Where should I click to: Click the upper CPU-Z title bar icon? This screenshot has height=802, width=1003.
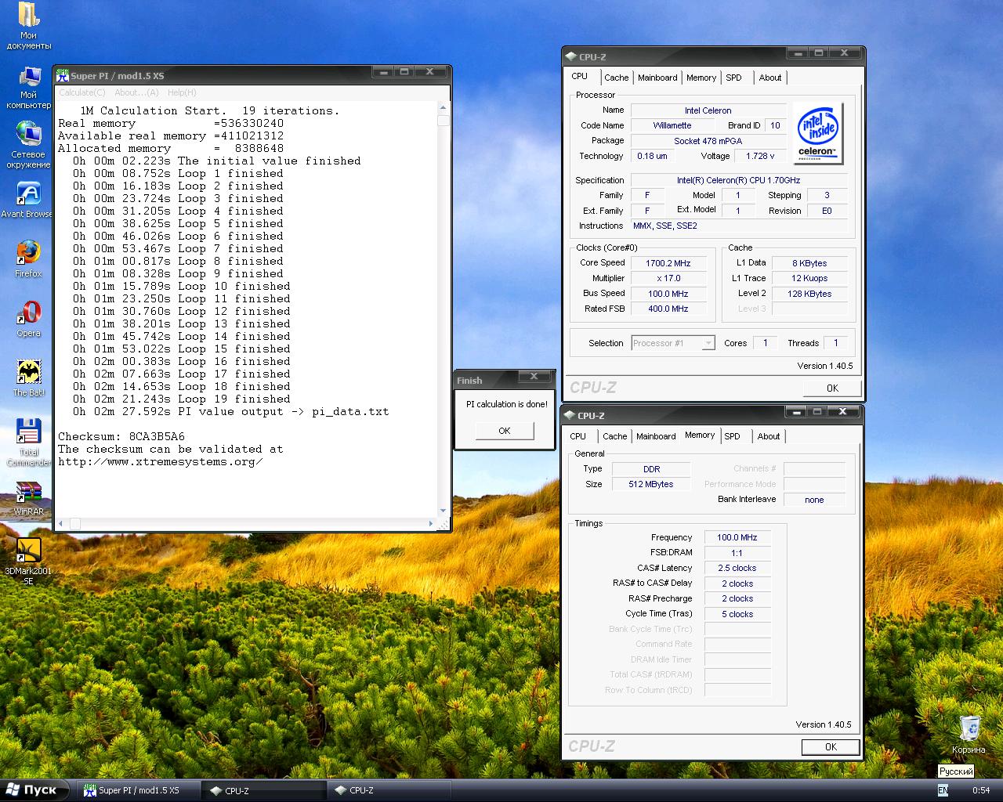point(570,56)
